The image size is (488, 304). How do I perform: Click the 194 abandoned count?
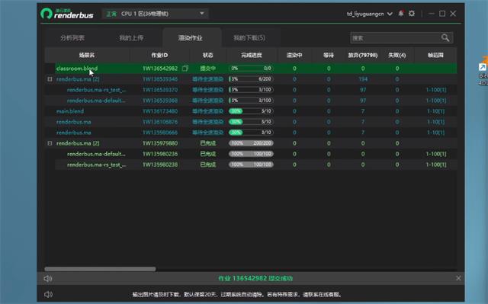(x=363, y=79)
